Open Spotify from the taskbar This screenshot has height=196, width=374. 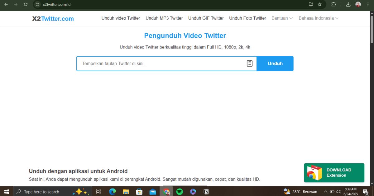pyautogui.click(x=180, y=191)
